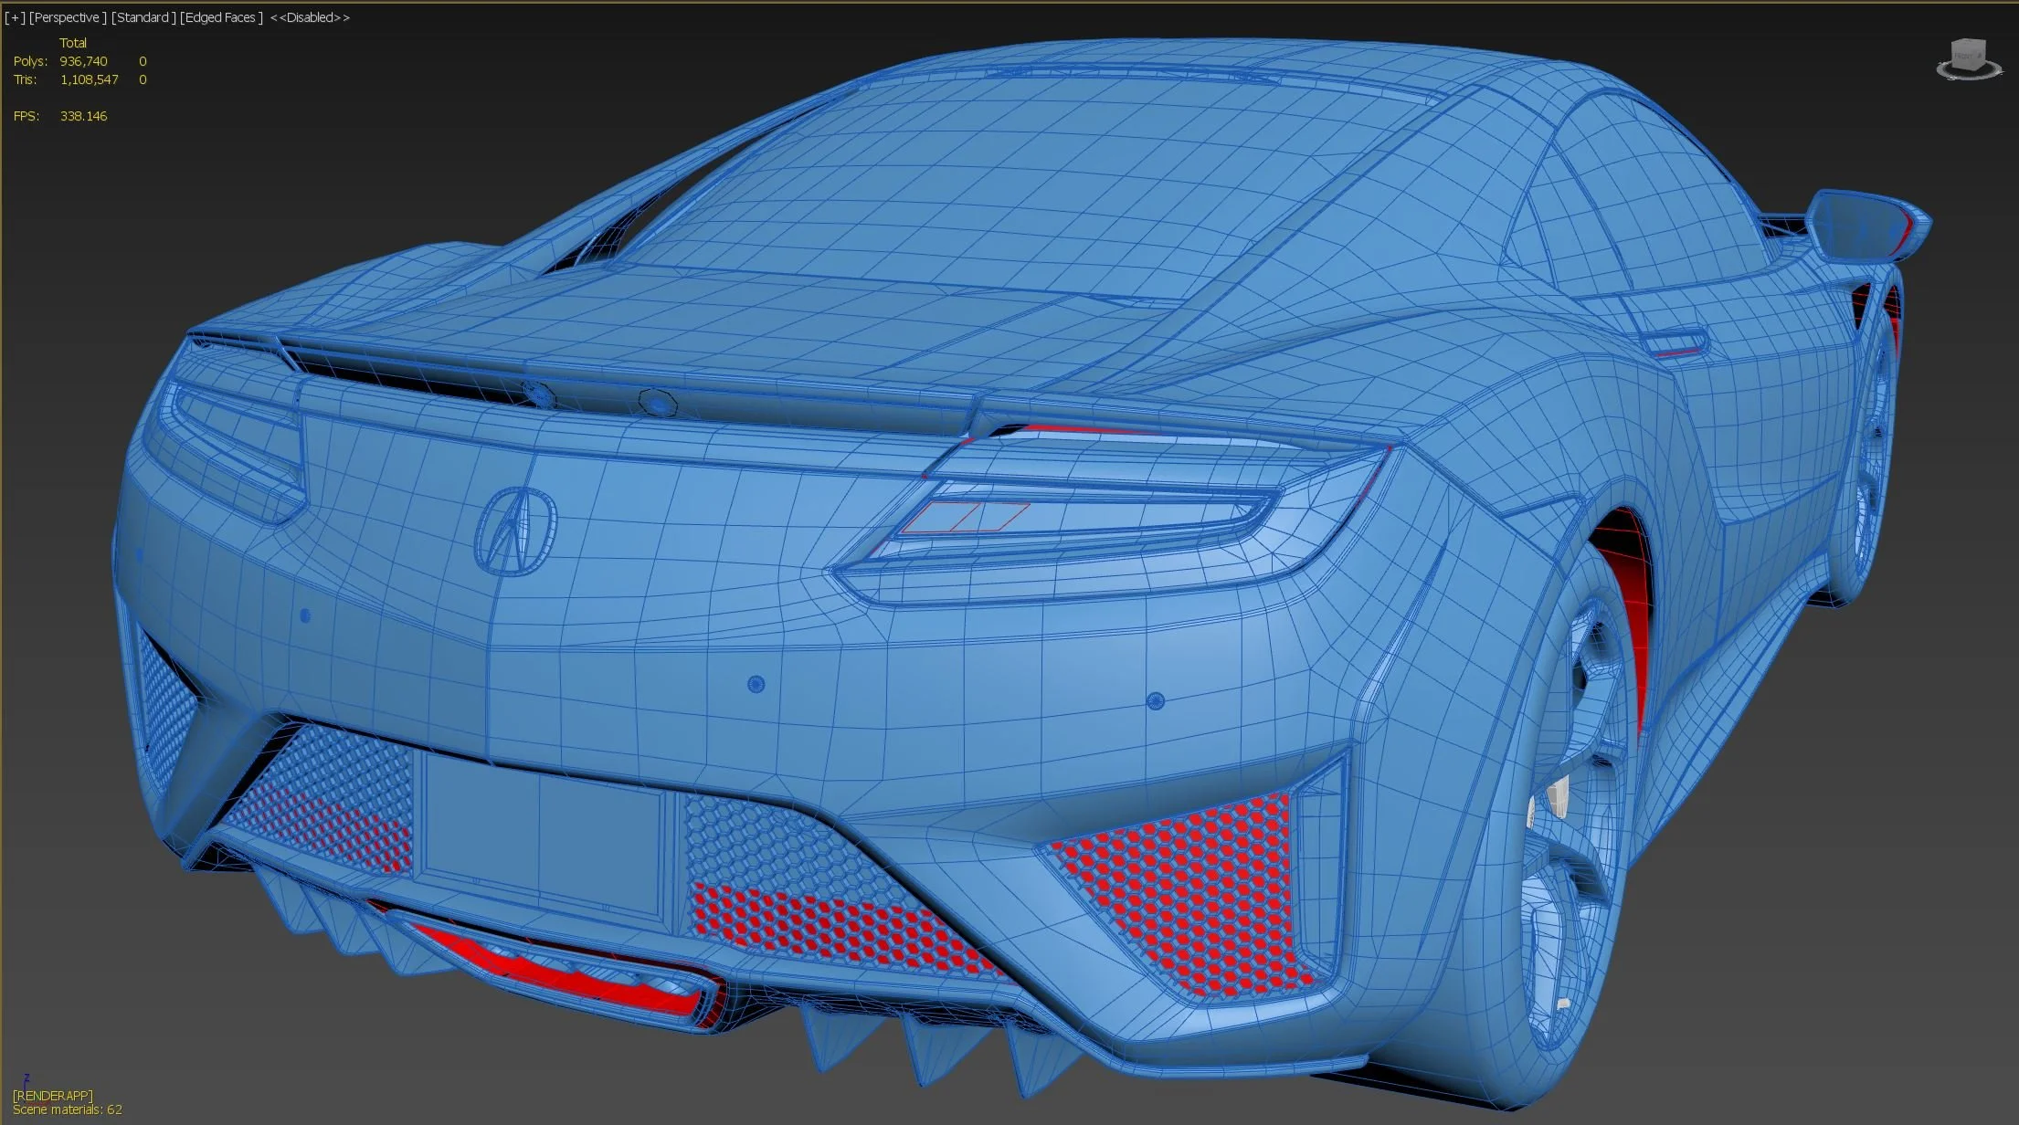Click the FPS value readout
The image size is (2019, 1125).
click(x=83, y=116)
